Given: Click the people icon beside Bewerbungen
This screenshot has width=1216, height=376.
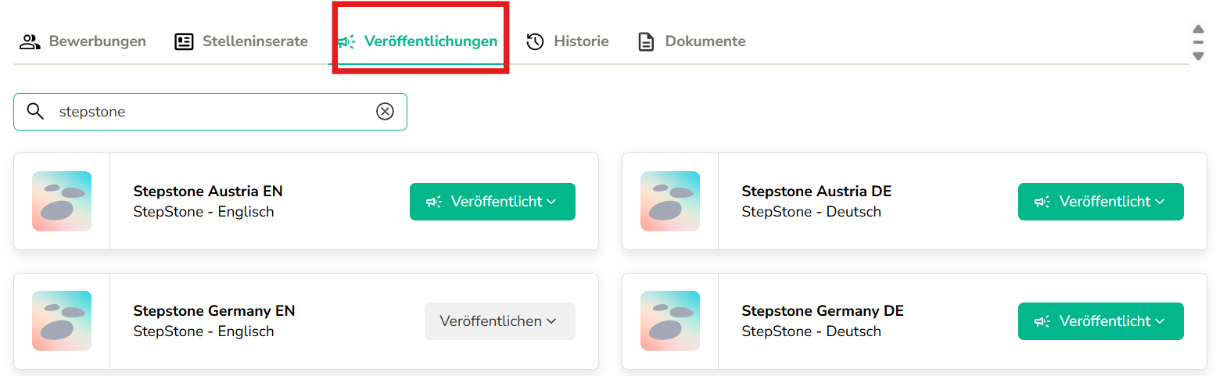Looking at the screenshot, I should (x=30, y=41).
